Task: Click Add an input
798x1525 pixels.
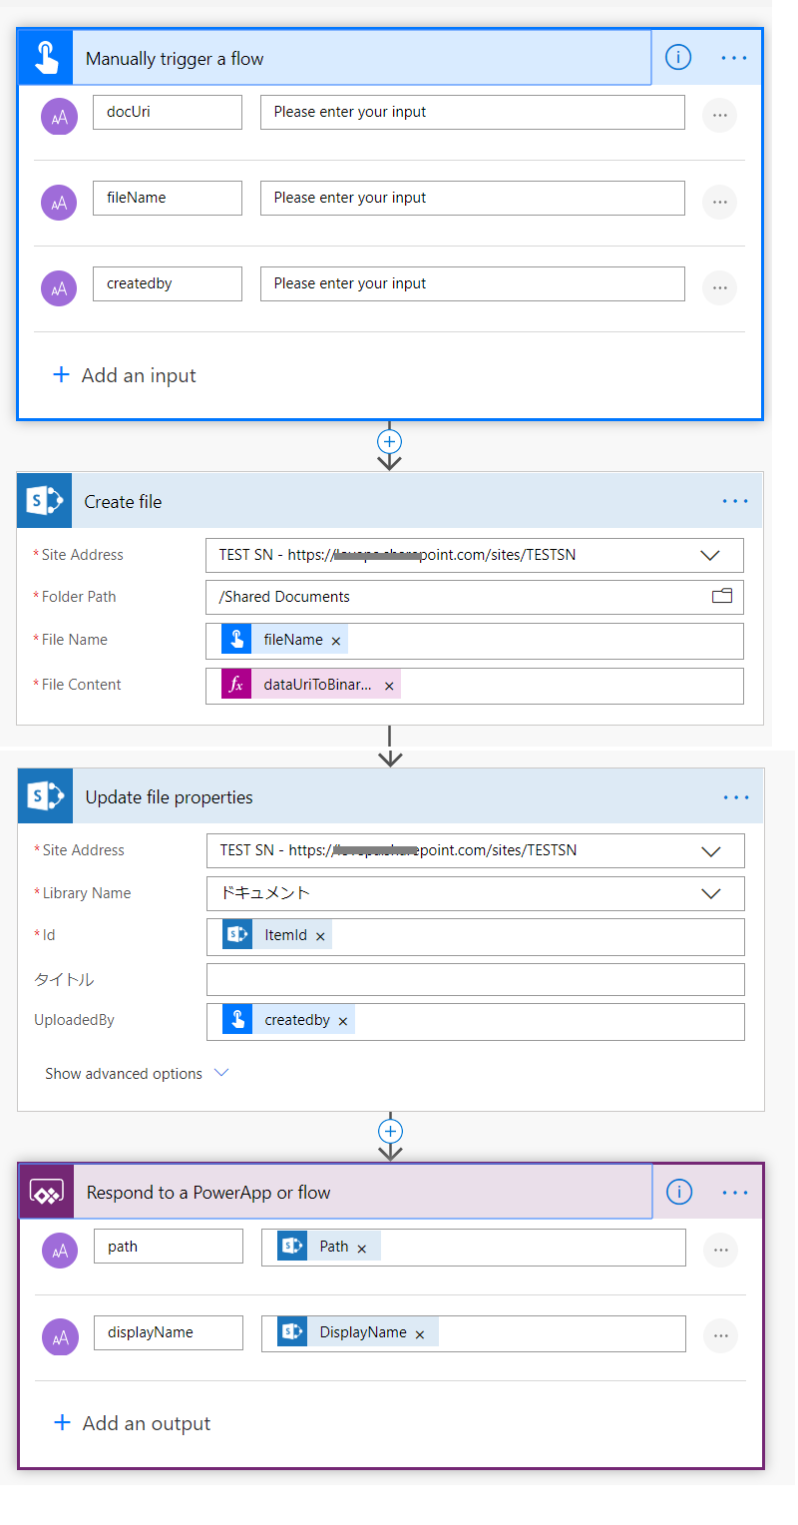Action: (124, 375)
